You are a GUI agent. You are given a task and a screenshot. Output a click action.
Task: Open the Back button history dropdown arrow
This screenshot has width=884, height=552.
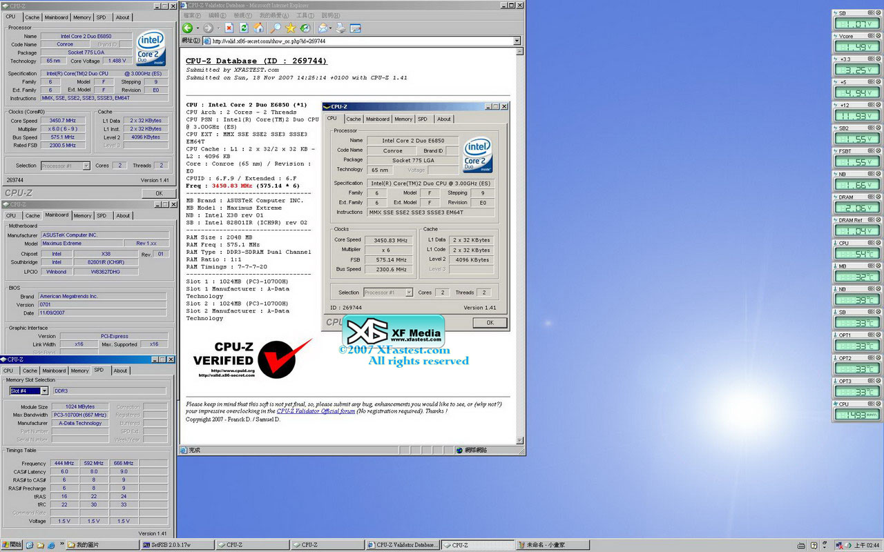(x=198, y=29)
